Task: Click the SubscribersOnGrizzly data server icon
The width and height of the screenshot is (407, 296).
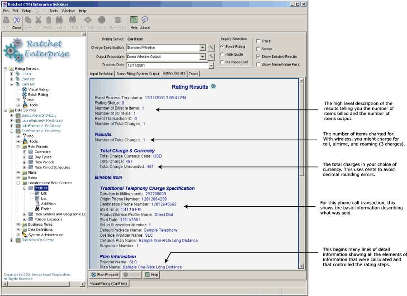Action: 18,115
